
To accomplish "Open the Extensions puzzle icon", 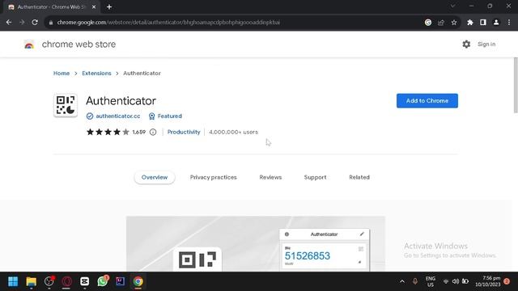I will click(x=470, y=23).
